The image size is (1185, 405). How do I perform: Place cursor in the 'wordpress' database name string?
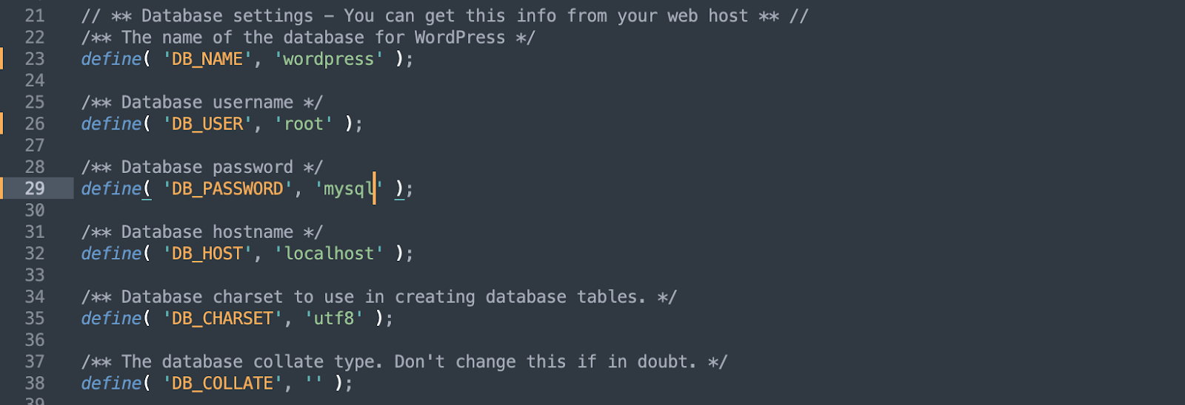click(329, 59)
